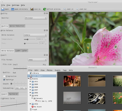Click the Tint slider handle
Screen dimensions: 122x111
pyautogui.click(x=25, y=44)
